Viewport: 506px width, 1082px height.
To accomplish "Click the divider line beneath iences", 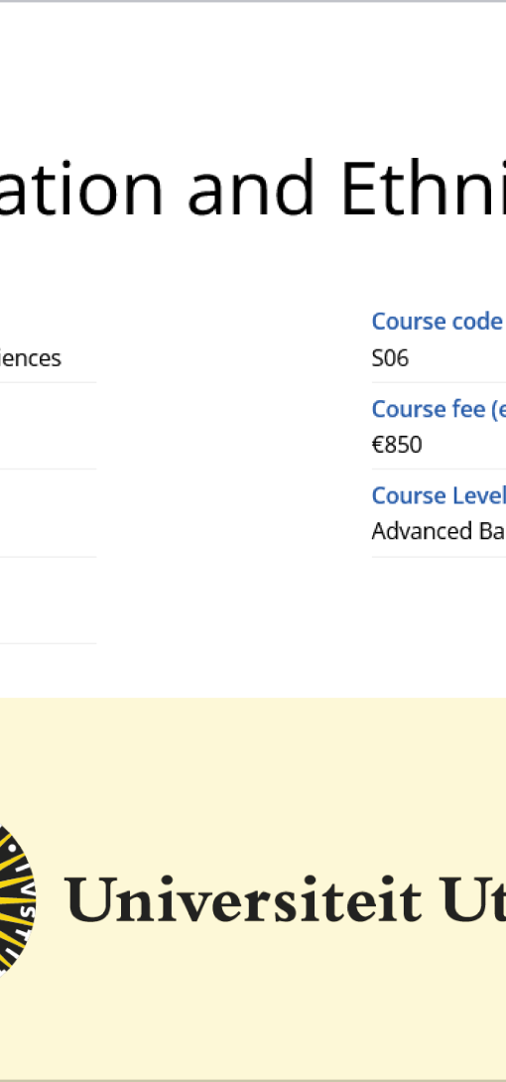I will [x=49, y=382].
